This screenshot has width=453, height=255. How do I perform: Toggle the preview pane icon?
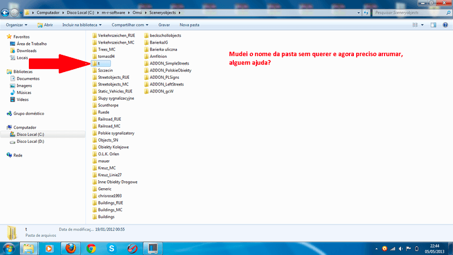click(x=433, y=25)
